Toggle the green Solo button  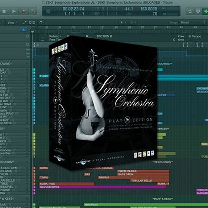click(205, 11)
